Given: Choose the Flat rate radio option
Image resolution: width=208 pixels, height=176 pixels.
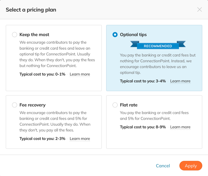Looking at the screenshot, I should click(x=115, y=105).
